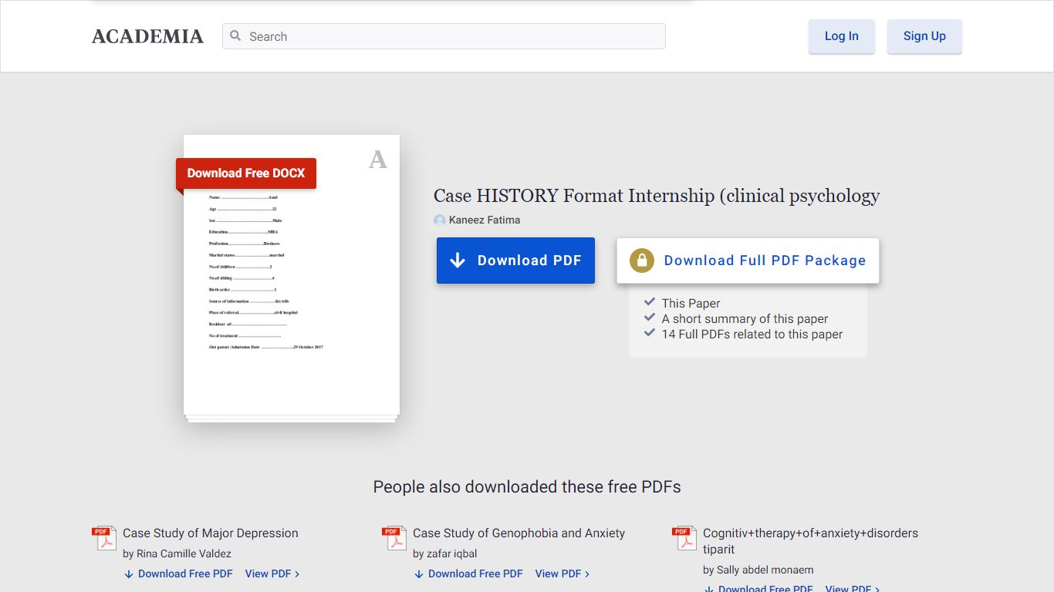Download Free PDF of Major Depression study
Screen dimensions: 1054x592
(x=178, y=573)
